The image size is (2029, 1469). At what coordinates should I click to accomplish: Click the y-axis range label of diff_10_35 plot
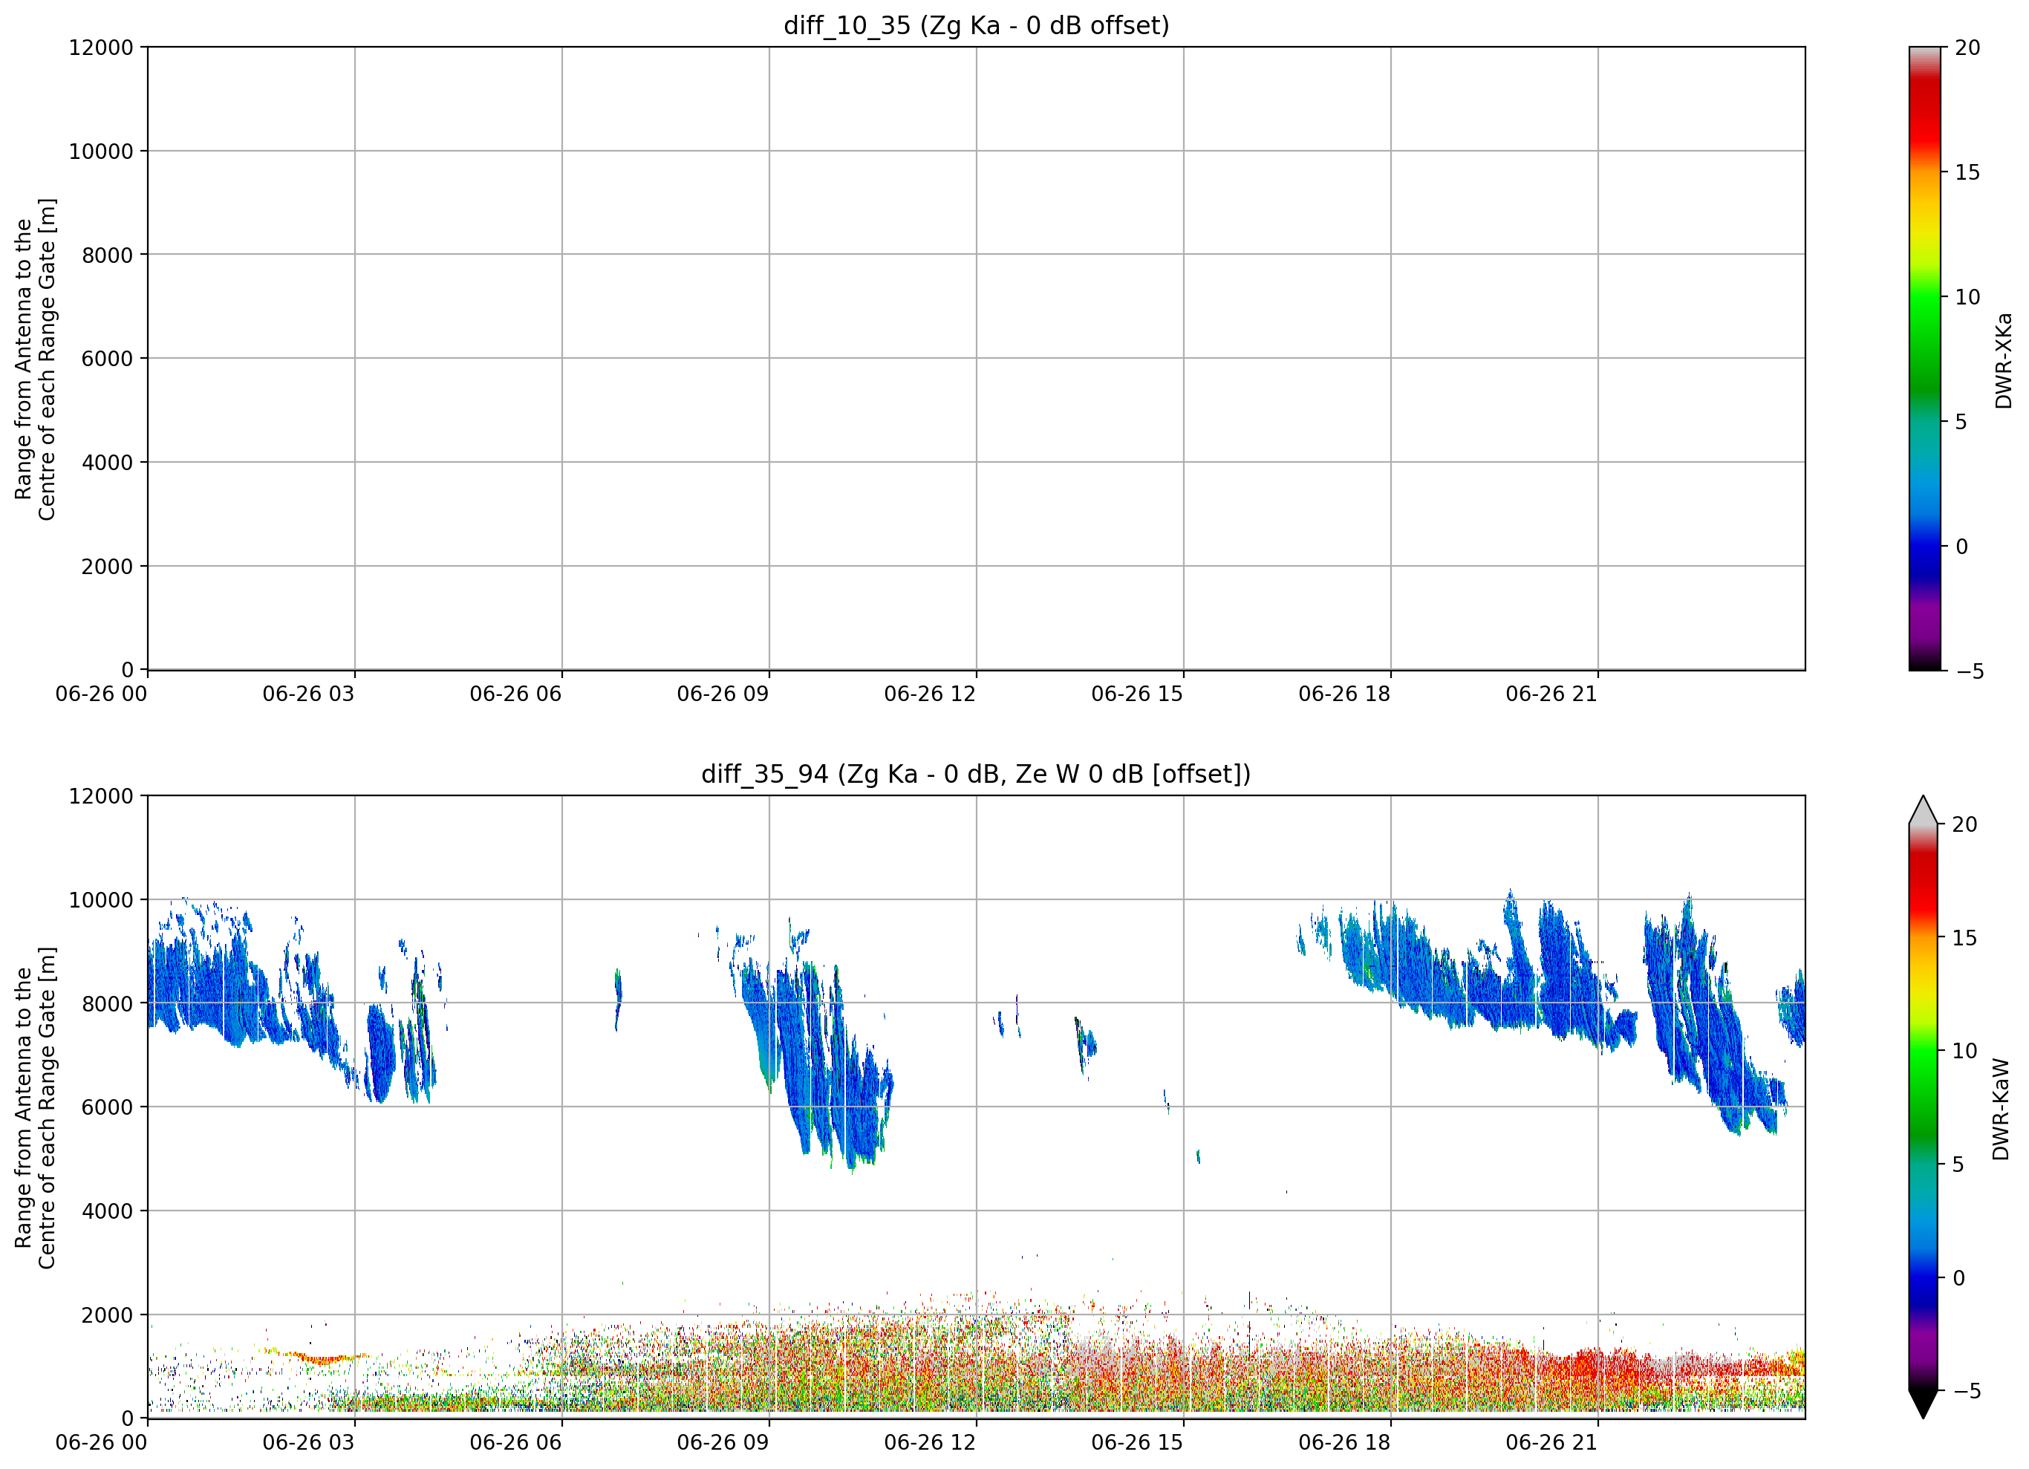[x=35, y=359]
